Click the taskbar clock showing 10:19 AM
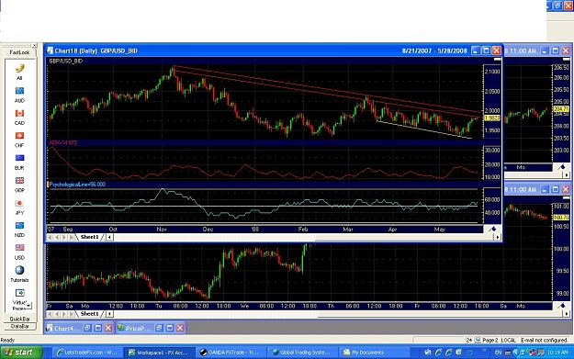This screenshot has width=574, height=359. pos(557,353)
